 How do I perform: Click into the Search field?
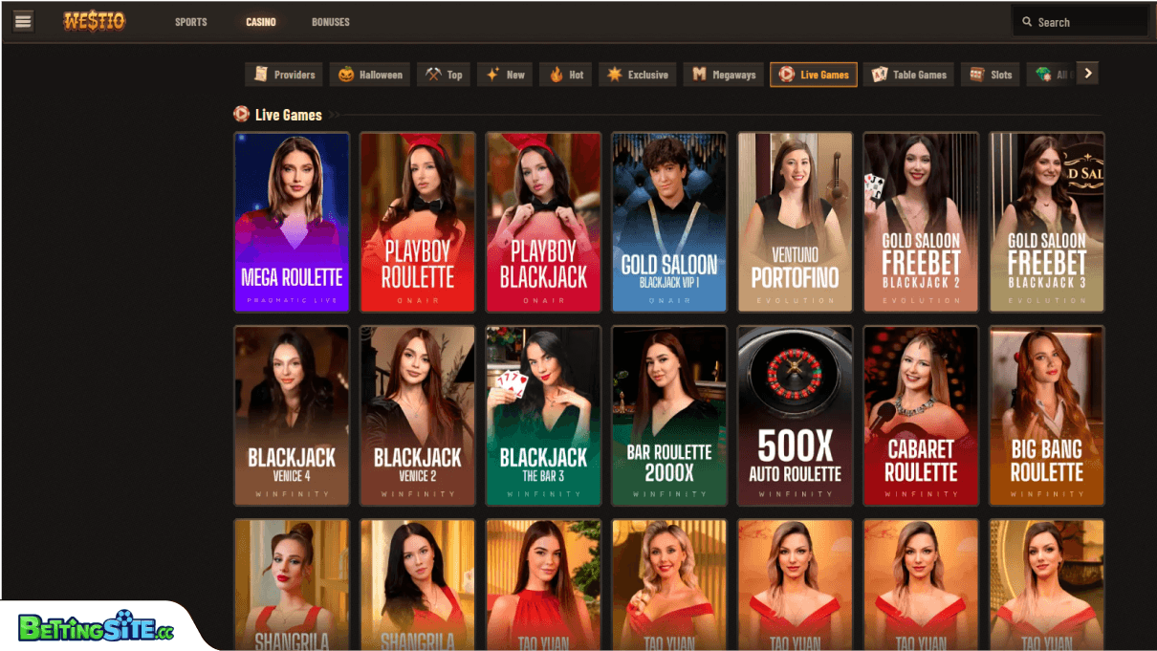[x=1080, y=22]
